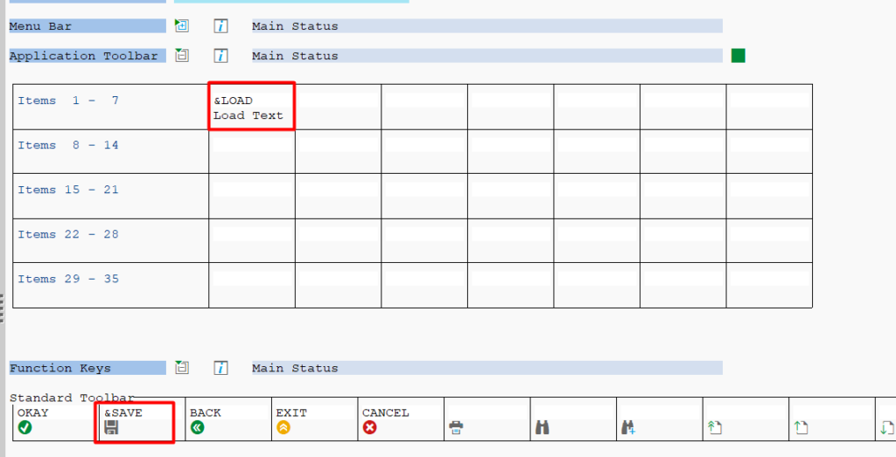Click the Find Next binoculars-plus icon
The image size is (896, 457).
628,427
